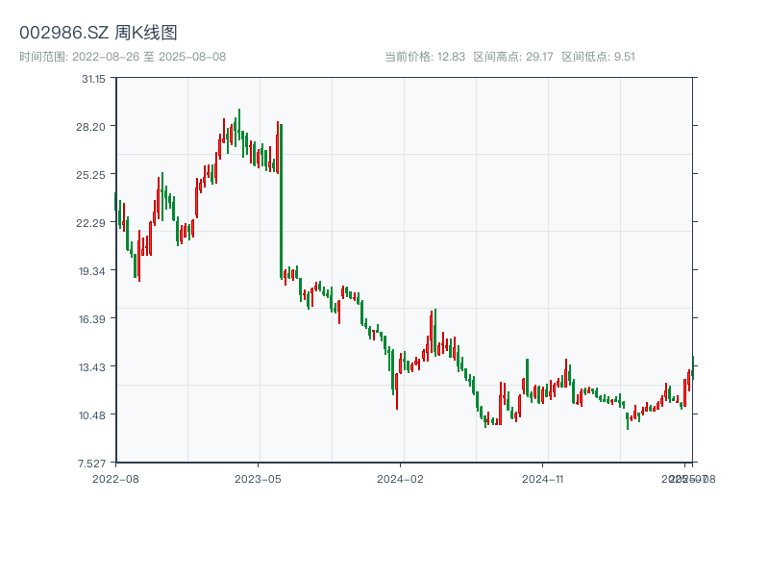Image resolution: width=769 pixels, height=577 pixels.
Task: Click the 区间低点 9.51 label
Action: (x=598, y=57)
